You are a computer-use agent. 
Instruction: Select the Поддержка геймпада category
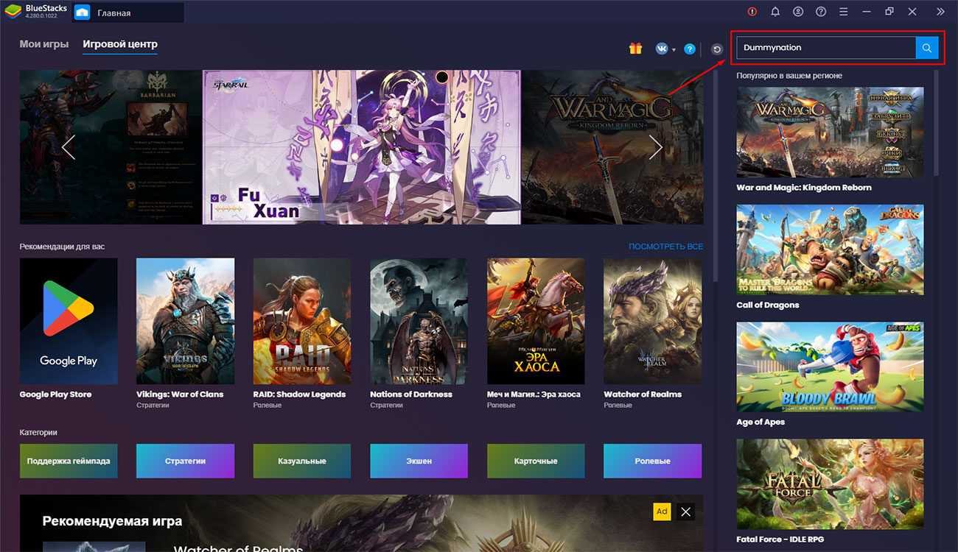tap(69, 461)
